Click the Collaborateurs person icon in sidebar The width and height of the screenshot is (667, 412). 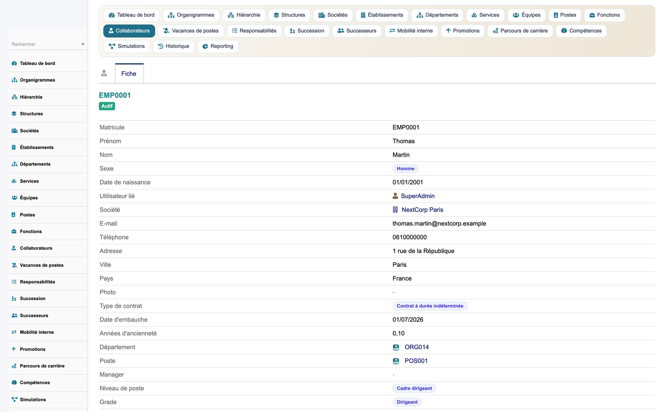coord(14,248)
